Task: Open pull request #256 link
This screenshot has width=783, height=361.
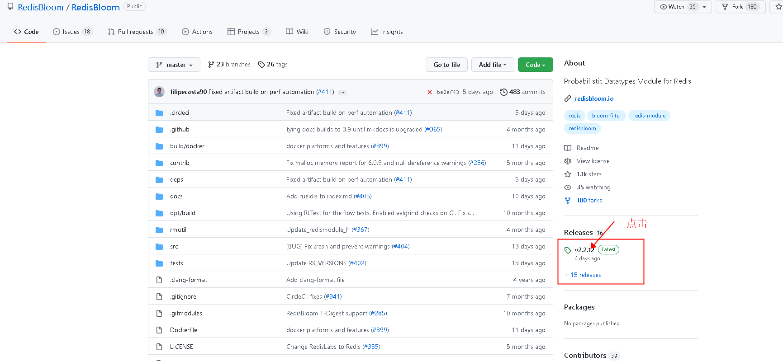Action: [x=477, y=163]
